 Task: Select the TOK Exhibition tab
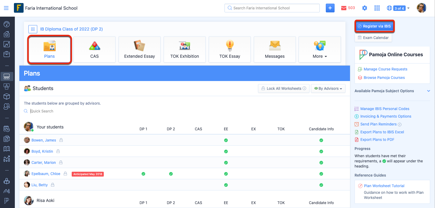[x=185, y=50]
